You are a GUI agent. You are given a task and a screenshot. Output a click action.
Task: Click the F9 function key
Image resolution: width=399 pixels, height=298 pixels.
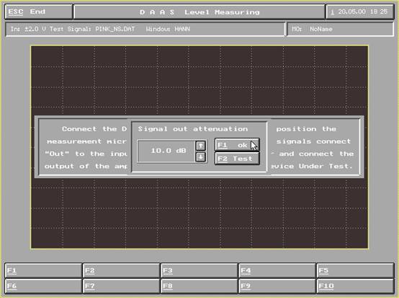pos(277,286)
